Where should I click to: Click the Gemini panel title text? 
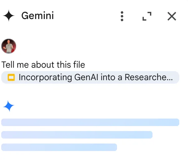tap(37, 16)
